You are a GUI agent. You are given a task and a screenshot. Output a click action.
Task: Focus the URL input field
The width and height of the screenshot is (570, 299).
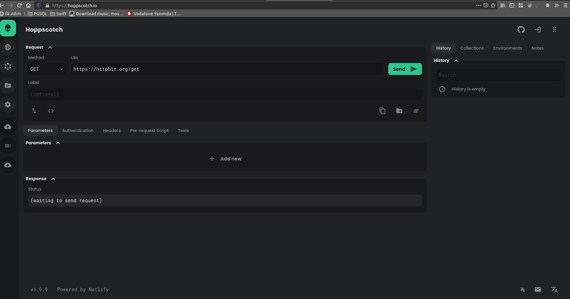[227, 69]
